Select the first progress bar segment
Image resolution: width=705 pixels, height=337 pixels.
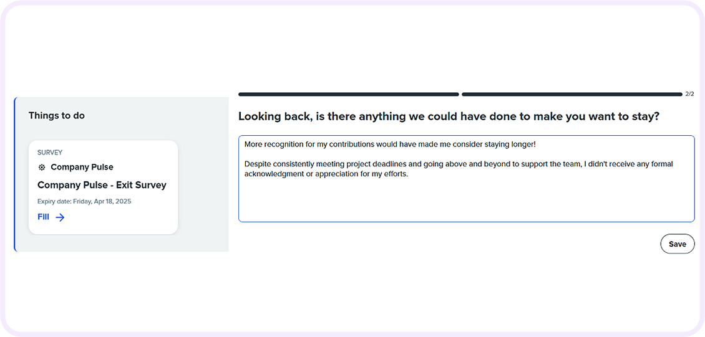(x=349, y=94)
